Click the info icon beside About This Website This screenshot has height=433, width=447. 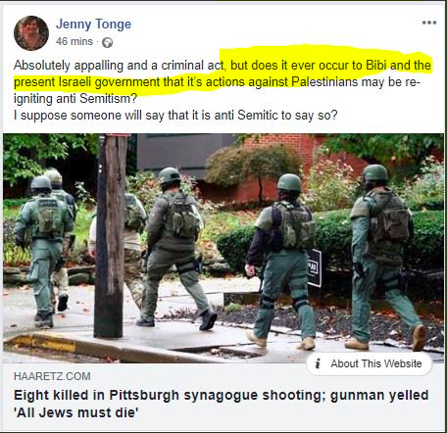(318, 363)
